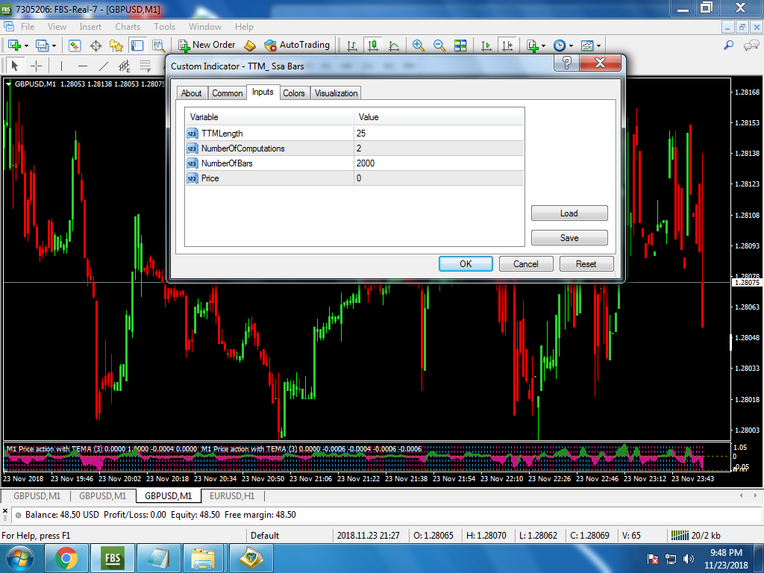Image resolution: width=764 pixels, height=573 pixels.
Task: Click the Variable column header
Action: (x=269, y=117)
